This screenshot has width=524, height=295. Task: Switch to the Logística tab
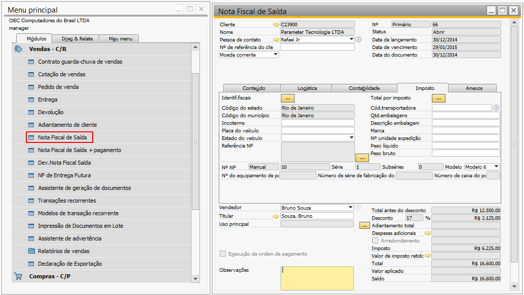(306, 88)
